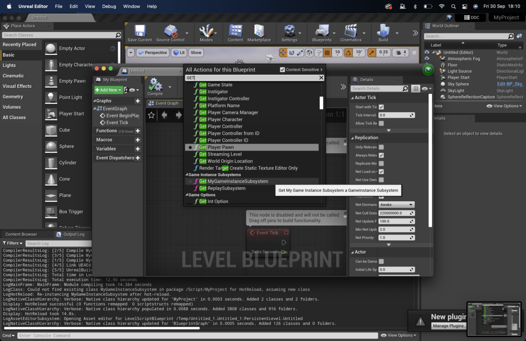Clear the GET action search with X
Screen dimensions: 526x341
tap(321, 77)
